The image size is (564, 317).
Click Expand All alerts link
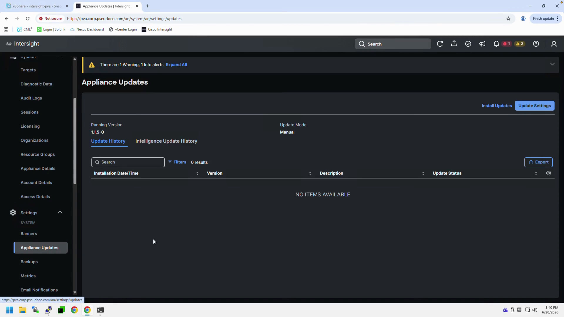(x=176, y=65)
